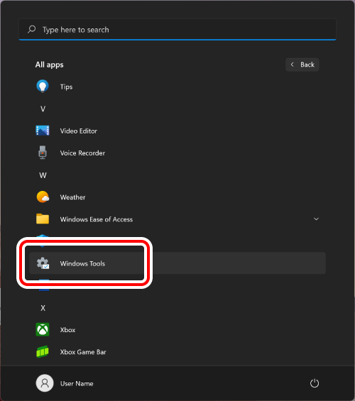Launch the Xbox app icon
355x401 pixels.
coord(43,329)
